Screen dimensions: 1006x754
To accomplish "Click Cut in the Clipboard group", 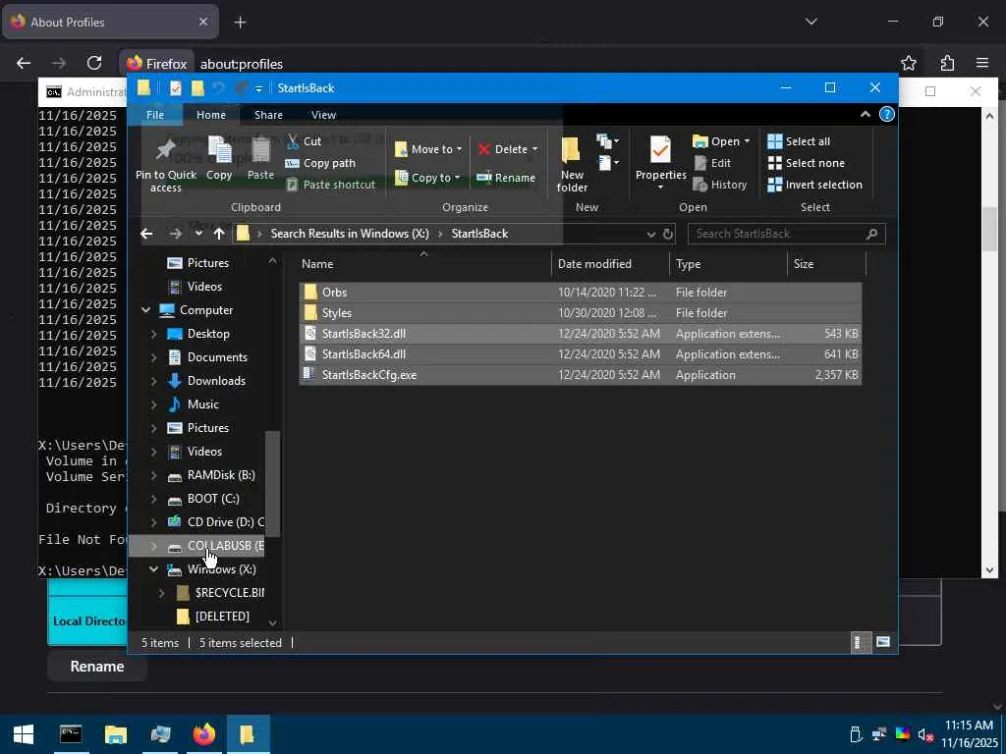I will [x=304, y=141].
